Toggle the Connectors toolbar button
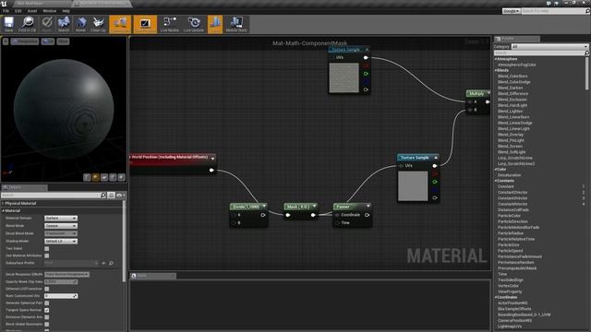The width and height of the screenshot is (591, 332). pyautogui.click(x=120, y=24)
